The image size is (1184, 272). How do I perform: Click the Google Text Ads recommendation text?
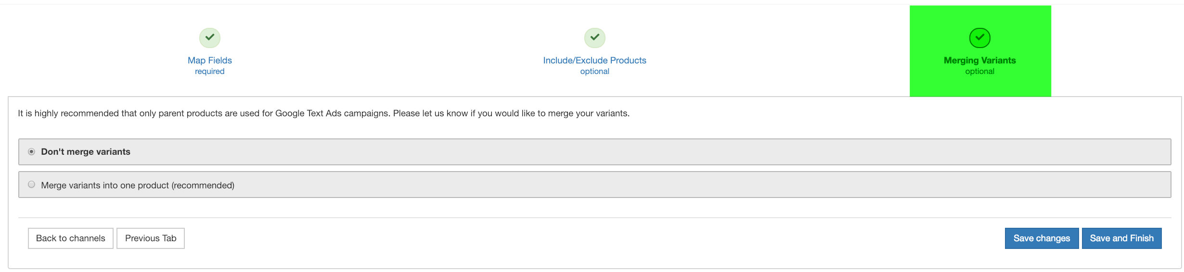pyautogui.click(x=323, y=113)
